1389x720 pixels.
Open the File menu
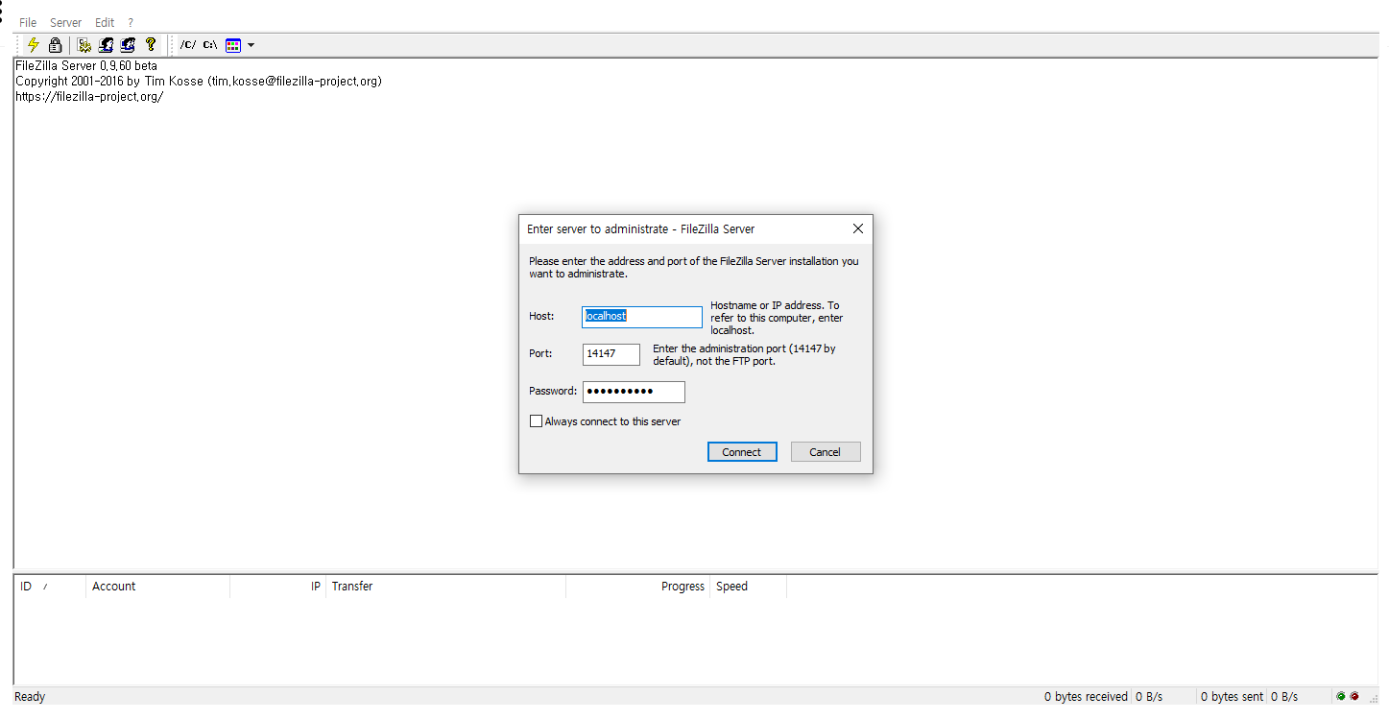[28, 22]
